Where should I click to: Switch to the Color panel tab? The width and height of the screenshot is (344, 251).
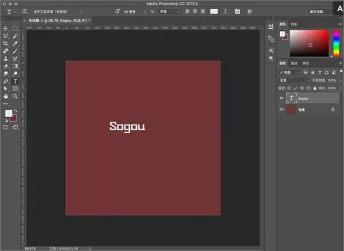coord(283,24)
